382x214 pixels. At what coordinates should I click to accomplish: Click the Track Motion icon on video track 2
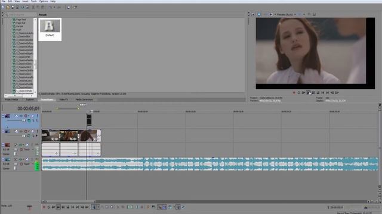pyautogui.click(x=16, y=131)
